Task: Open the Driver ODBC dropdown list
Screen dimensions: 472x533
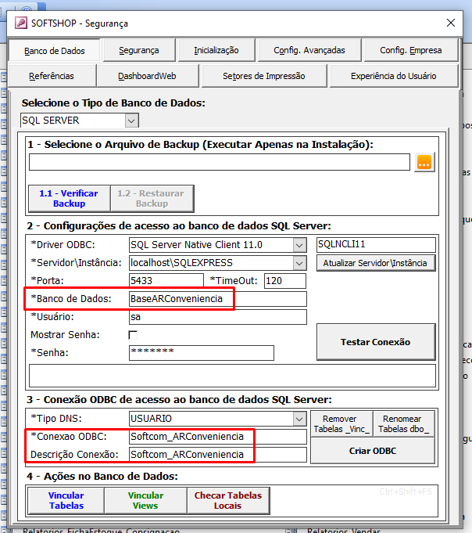Action: [x=299, y=244]
